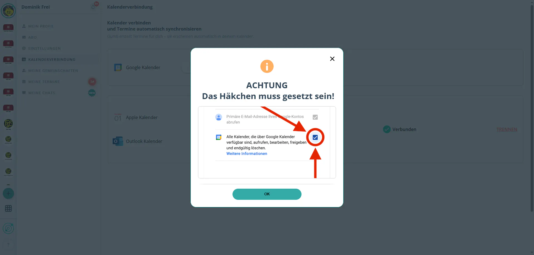This screenshot has width=534, height=255.
Task: Click the Apple Kalender label
Action: [x=142, y=117]
